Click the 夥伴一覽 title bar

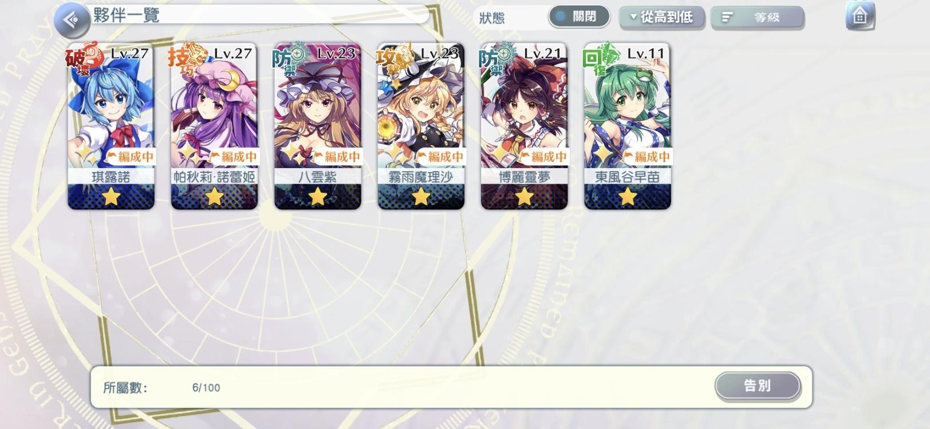point(261,15)
